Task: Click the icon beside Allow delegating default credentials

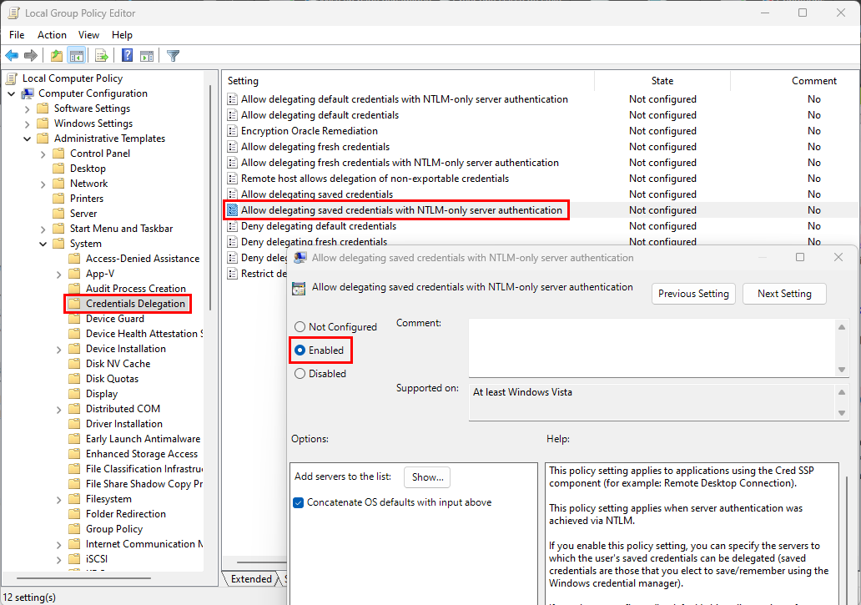Action: [232, 115]
